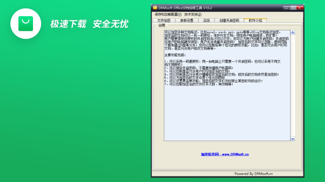Click the green shopping-bag logo on the left

pos(26,24)
